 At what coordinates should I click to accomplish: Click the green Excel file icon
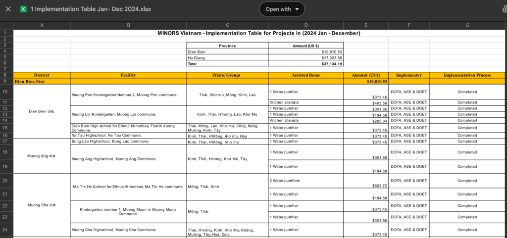23,9
